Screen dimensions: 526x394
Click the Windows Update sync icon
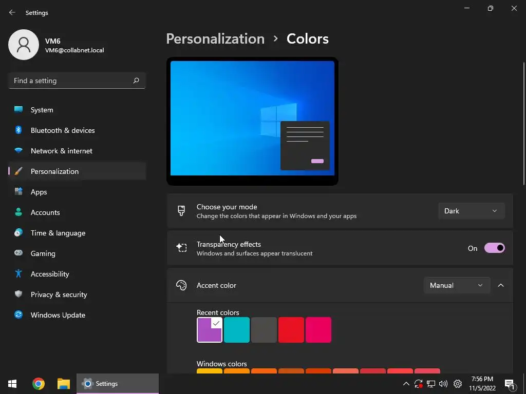click(x=18, y=314)
